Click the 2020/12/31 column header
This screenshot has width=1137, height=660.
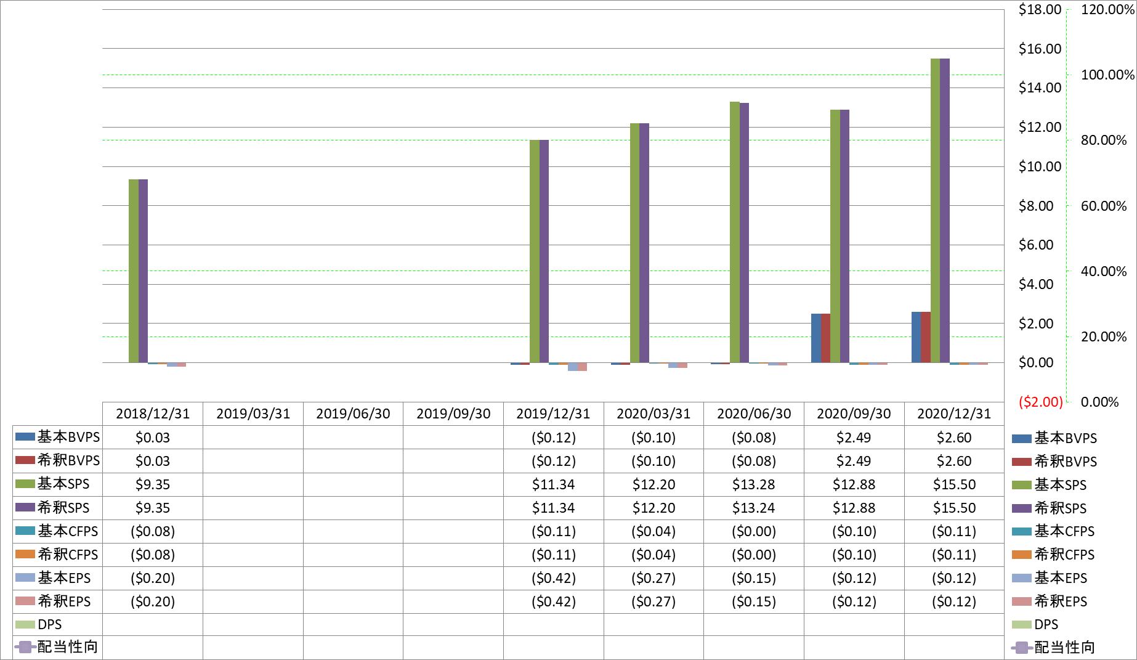pyautogui.click(x=954, y=414)
